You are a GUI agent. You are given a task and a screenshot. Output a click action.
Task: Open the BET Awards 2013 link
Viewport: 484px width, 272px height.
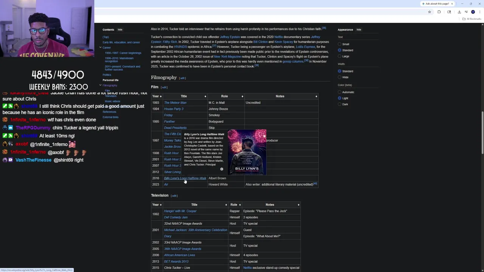click(176, 261)
